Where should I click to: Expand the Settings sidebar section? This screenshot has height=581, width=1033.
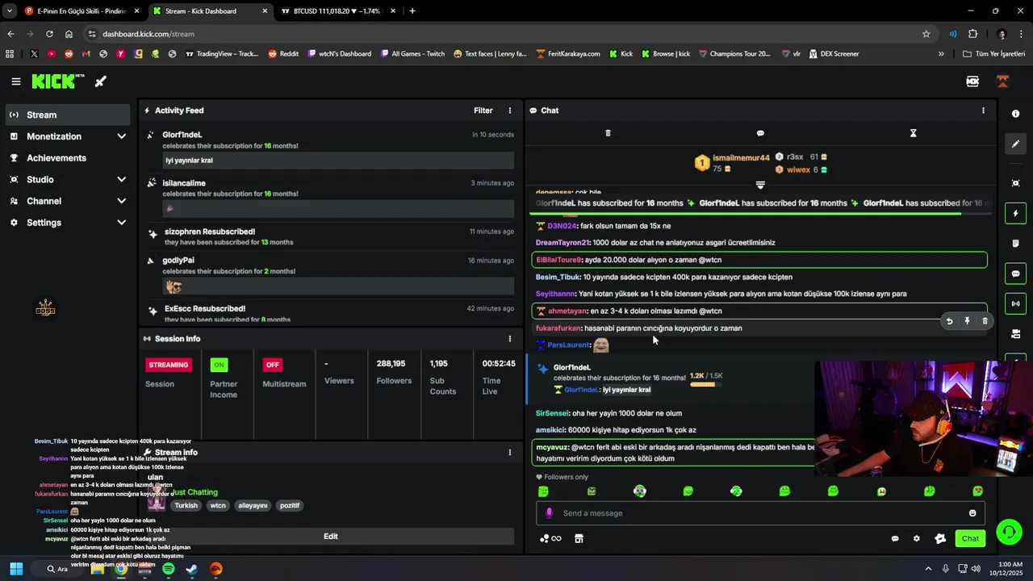point(68,223)
